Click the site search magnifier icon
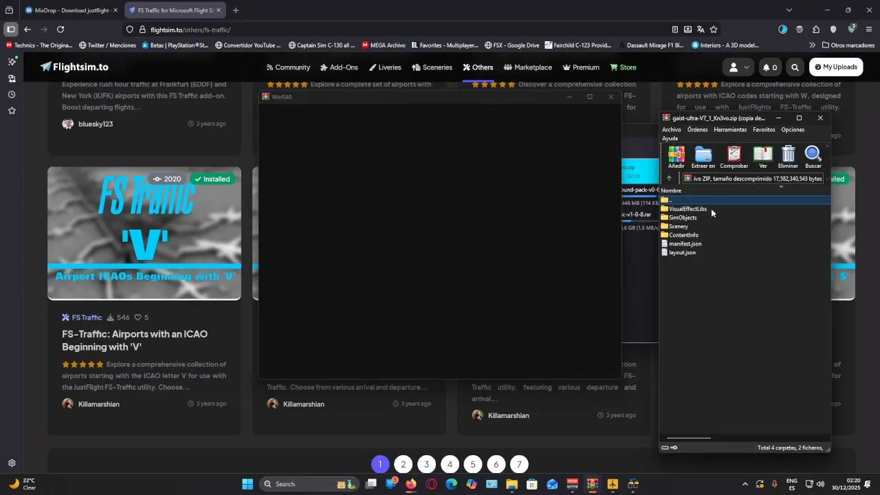This screenshot has width=880, height=495. coord(795,67)
